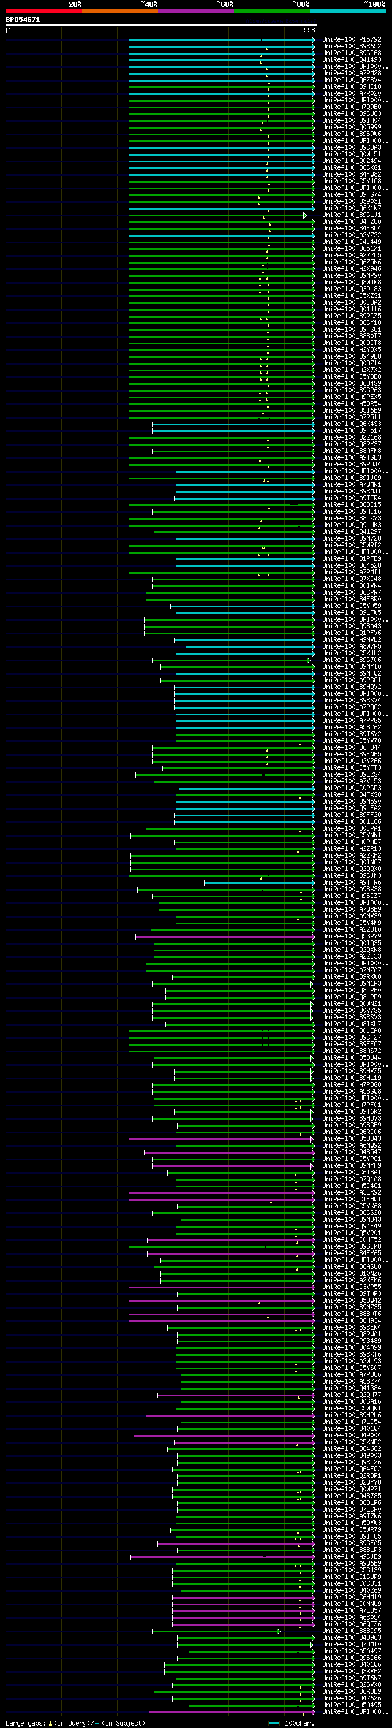
Task: Select hit label UniRef100_Q6Z8V4
Action: (x=351, y=80)
